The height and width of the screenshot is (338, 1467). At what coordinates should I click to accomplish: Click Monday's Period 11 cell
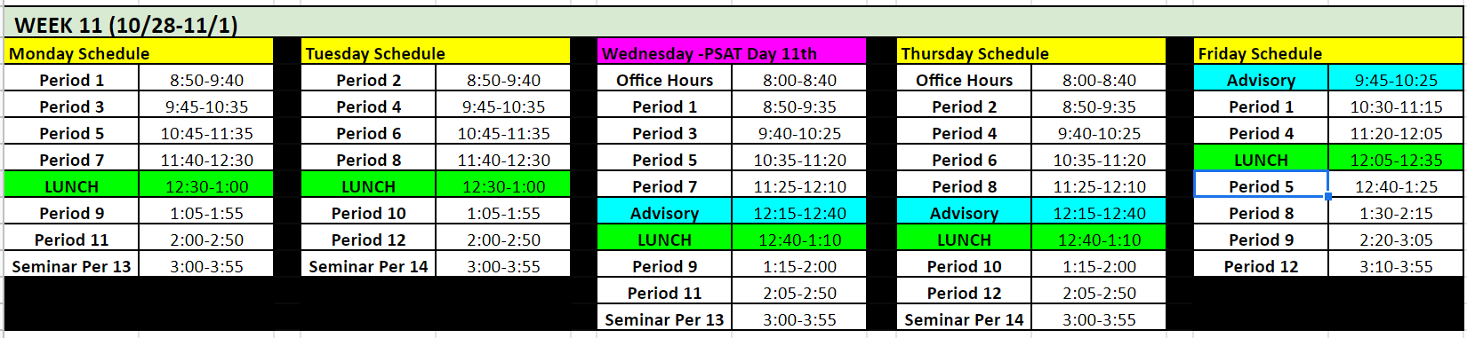72,240
